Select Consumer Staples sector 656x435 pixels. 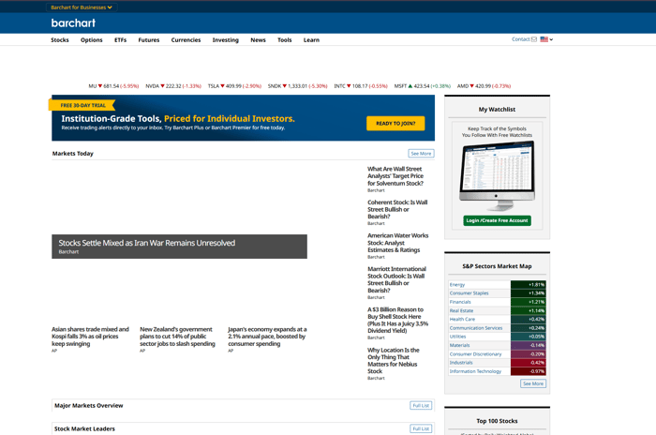[x=469, y=293]
